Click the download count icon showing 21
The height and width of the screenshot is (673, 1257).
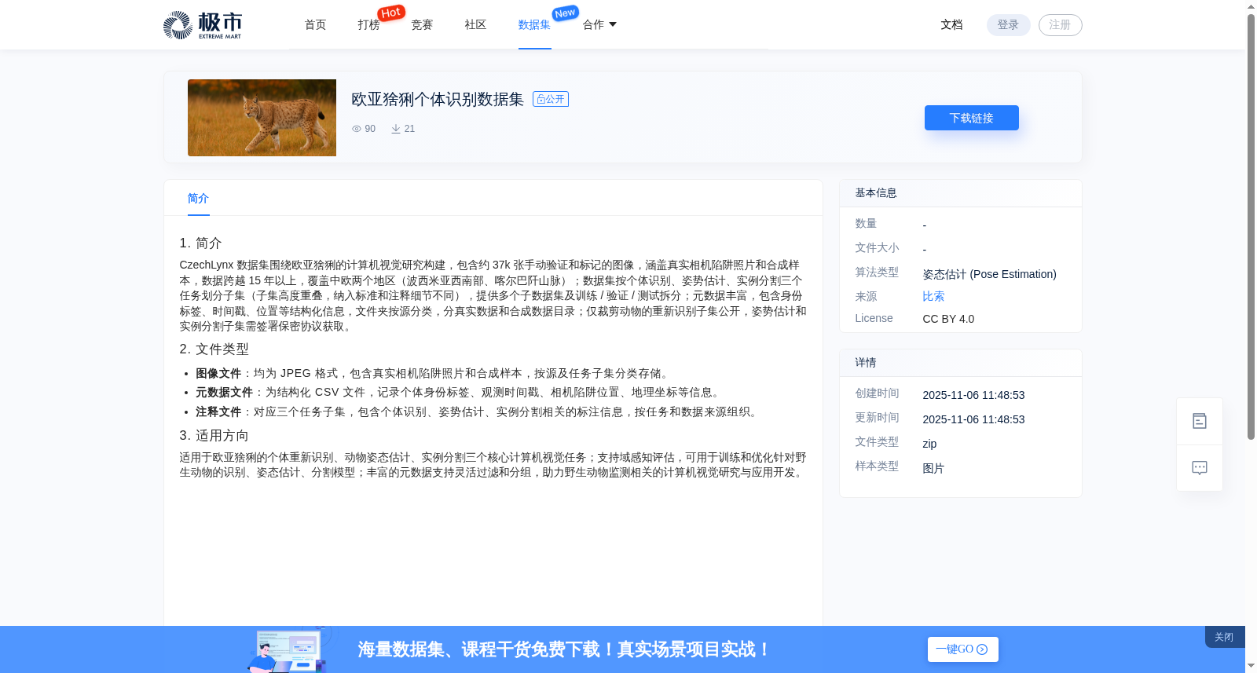[396, 129]
